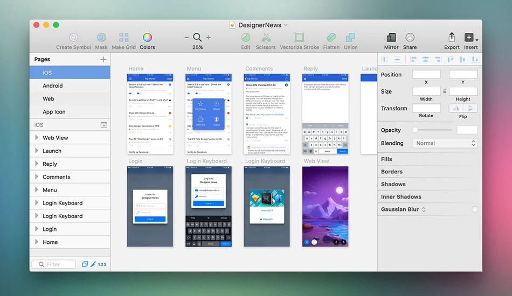Expand the Reply layer group
This screenshot has width=512, height=296.
click(37, 164)
